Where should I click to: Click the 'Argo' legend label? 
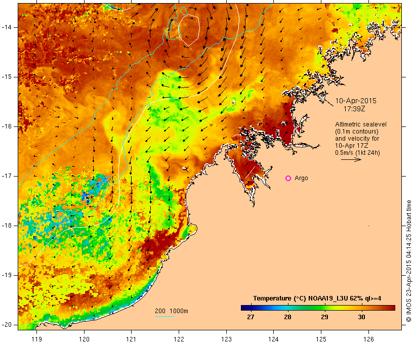[x=301, y=178]
